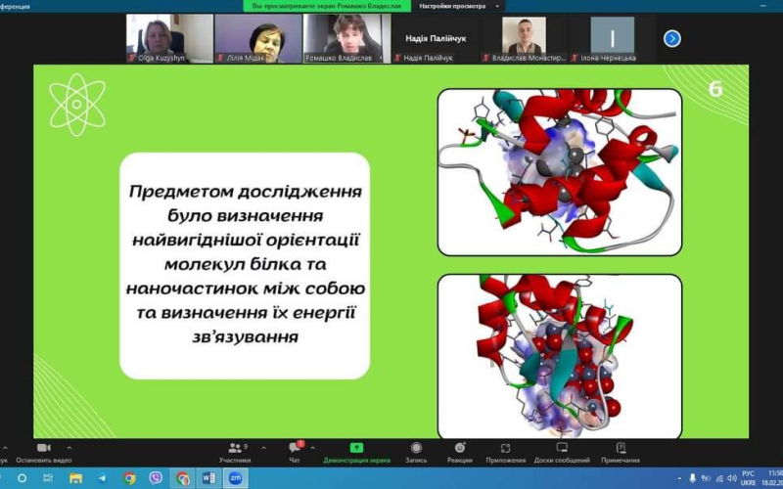The width and height of the screenshot is (783, 489).
Task: Open Notes (Примечания)
Action: [621, 452]
